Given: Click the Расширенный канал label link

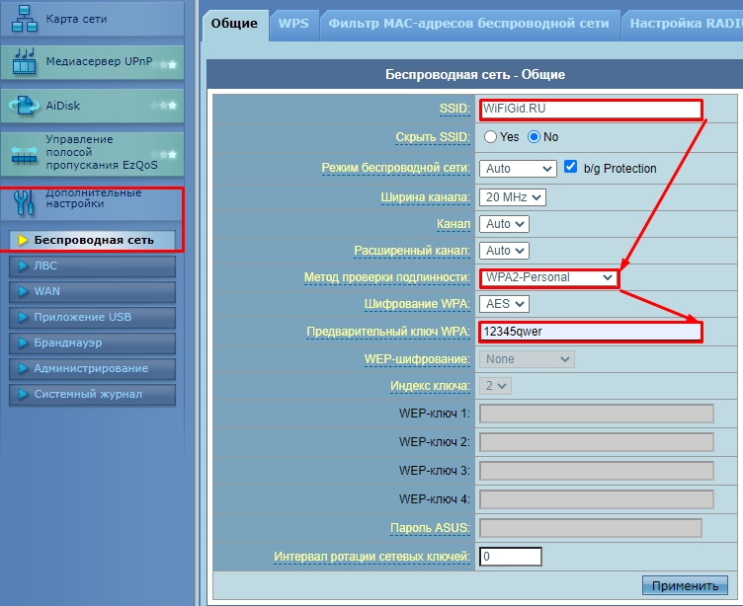Looking at the screenshot, I should tap(412, 251).
